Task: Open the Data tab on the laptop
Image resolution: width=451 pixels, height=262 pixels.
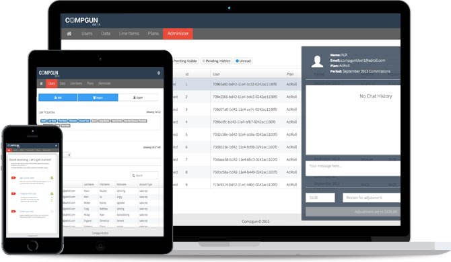Action: (106, 34)
